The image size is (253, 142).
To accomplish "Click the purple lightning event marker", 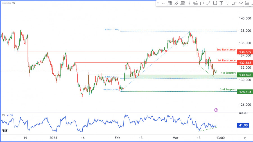I will click(216, 110).
